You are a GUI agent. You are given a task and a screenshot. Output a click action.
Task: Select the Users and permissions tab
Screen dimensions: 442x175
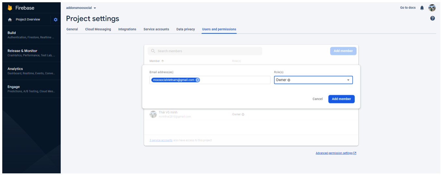point(219,29)
